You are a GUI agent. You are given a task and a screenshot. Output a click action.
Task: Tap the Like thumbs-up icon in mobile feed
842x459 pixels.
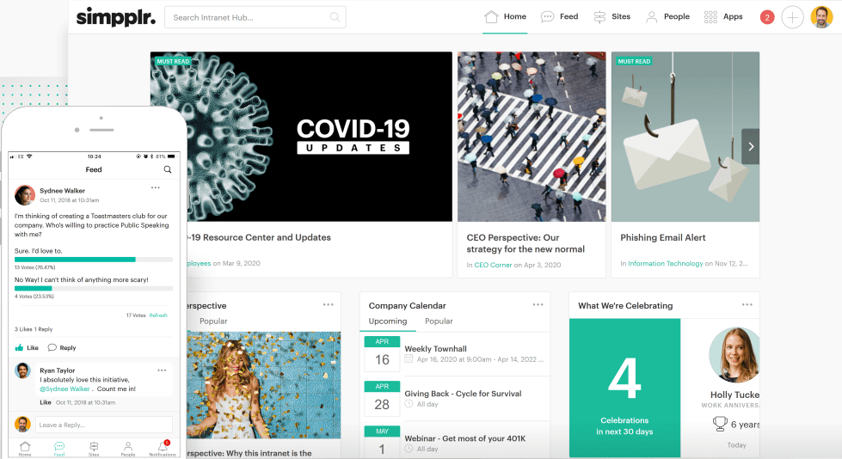[20, 348]
